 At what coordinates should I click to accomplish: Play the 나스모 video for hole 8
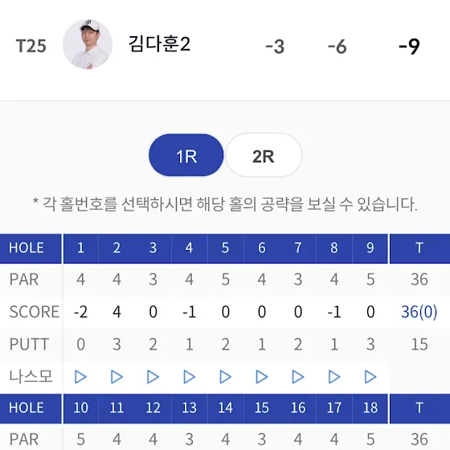click(x=334, y=377)
